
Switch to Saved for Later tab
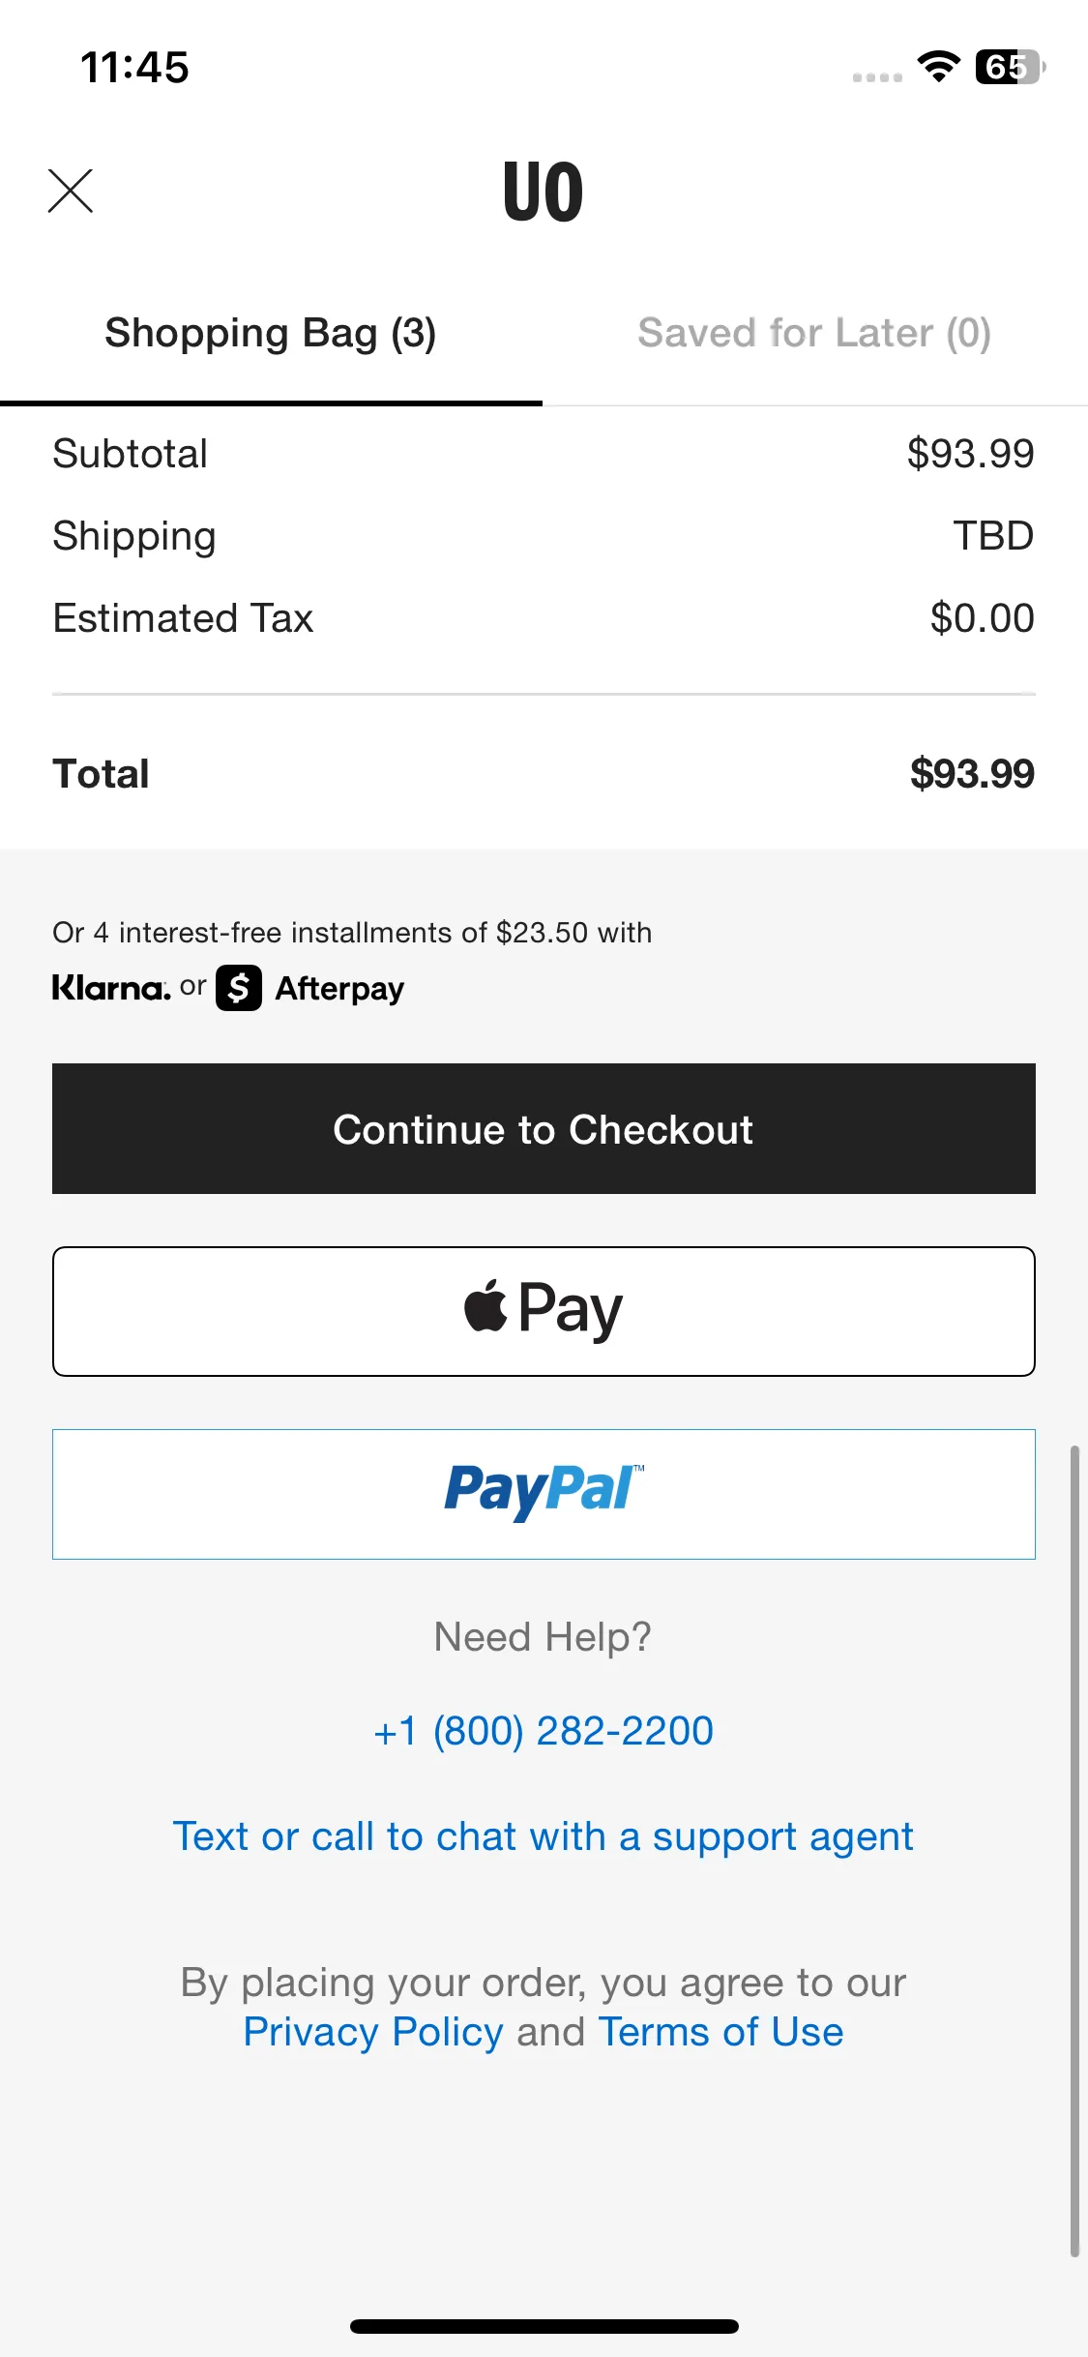pyautogui.click(x=814, y=333)
